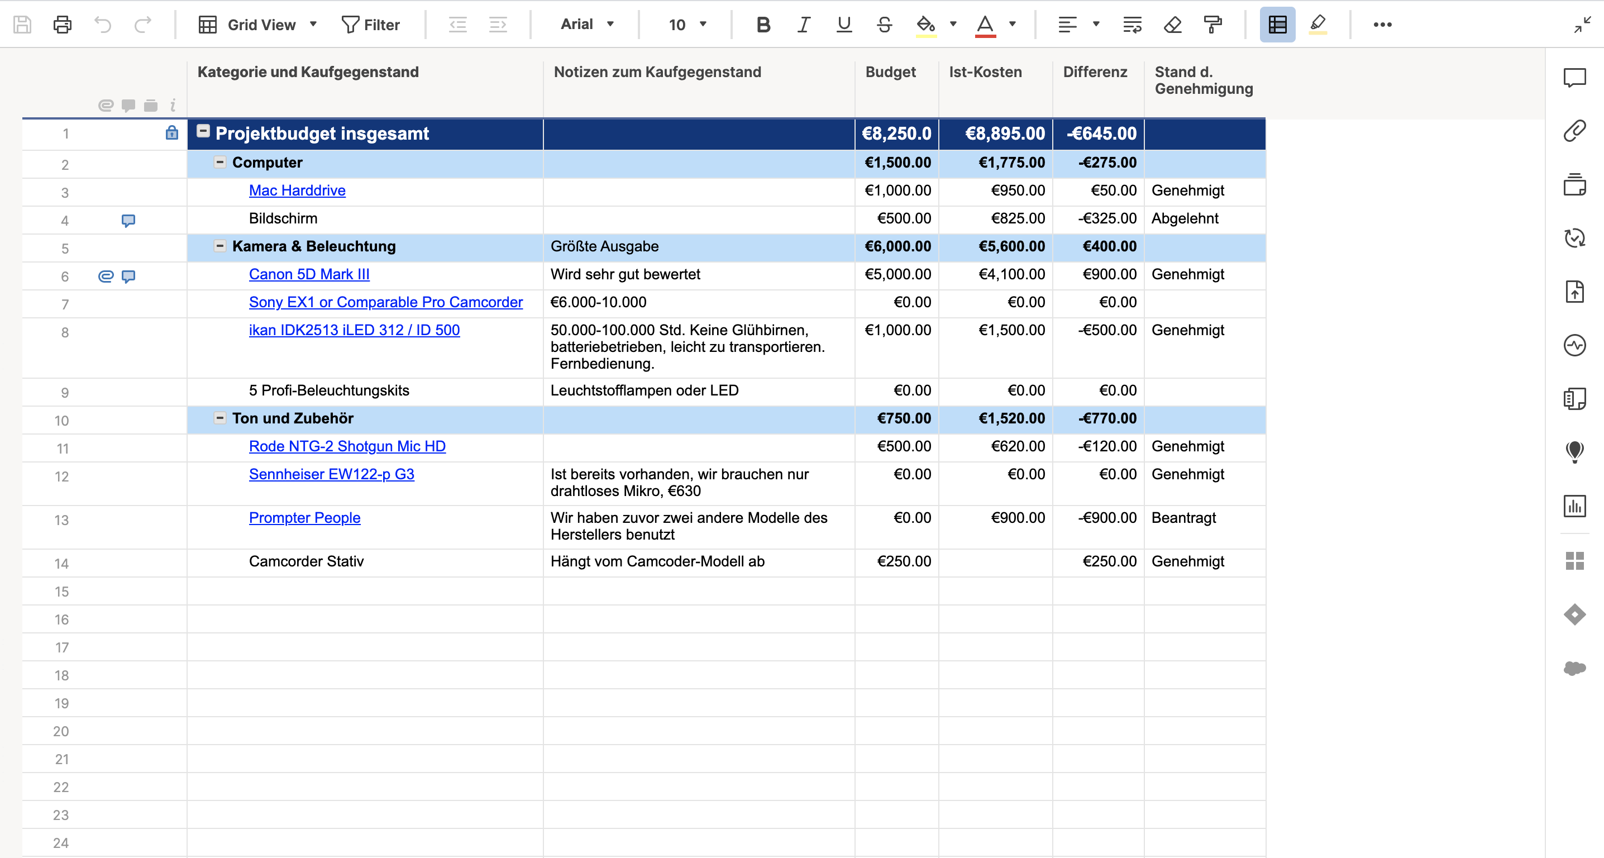Apply the fill background color
This screenshot has height=858, width=1604.
pos(926,26)
